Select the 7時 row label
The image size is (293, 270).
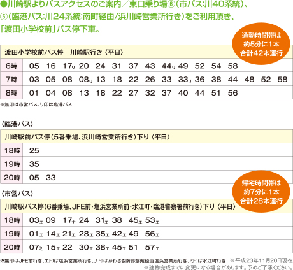[11, 80]
